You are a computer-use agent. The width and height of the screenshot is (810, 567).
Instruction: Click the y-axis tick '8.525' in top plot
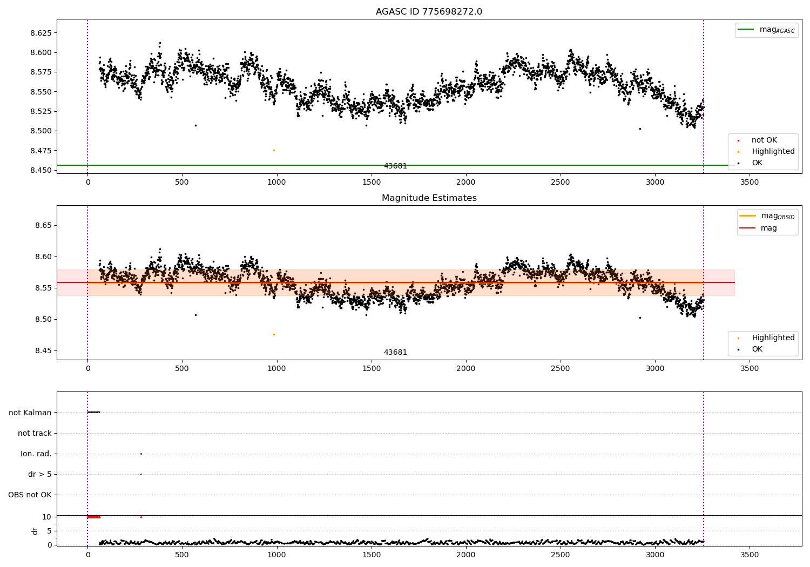click(x=41, y=111)
